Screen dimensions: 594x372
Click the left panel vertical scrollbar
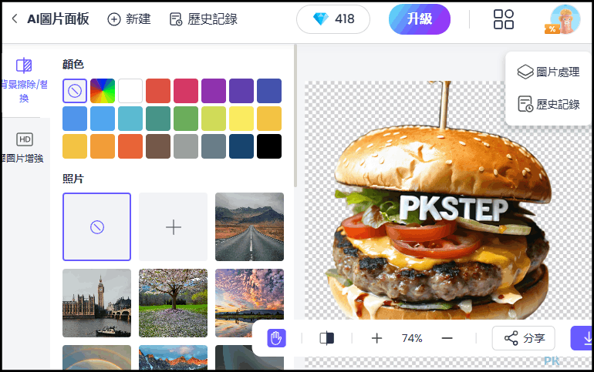(x=295, y=117)
